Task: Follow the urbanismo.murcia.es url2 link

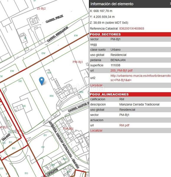Action: click(141, 78)
